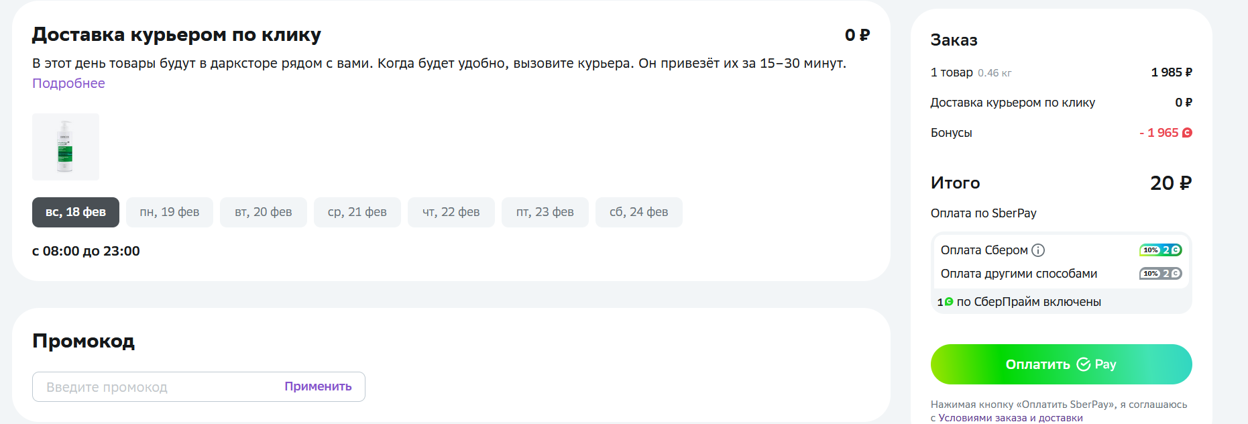1248x424 pixels.
Task: Apply promo code with Применить button
Action: click(318, 386)
